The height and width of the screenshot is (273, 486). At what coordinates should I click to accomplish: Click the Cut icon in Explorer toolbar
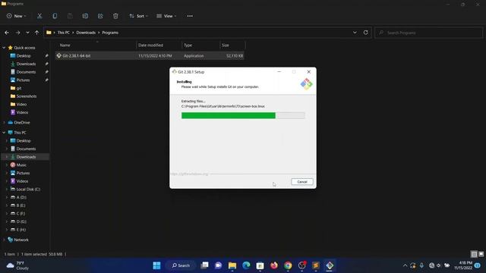pyautogui.click(x=39, y=16)
